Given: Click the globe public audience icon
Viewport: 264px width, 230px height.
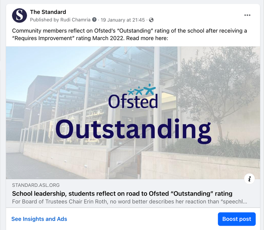Looking at the screenshot, I should point(151,20).
